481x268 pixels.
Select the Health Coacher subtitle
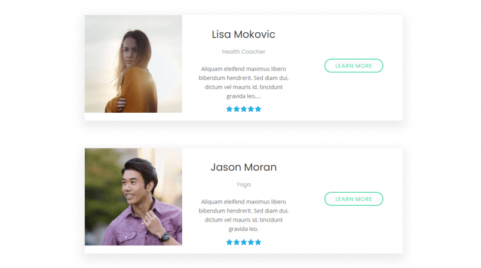click(x=243, y=52)
